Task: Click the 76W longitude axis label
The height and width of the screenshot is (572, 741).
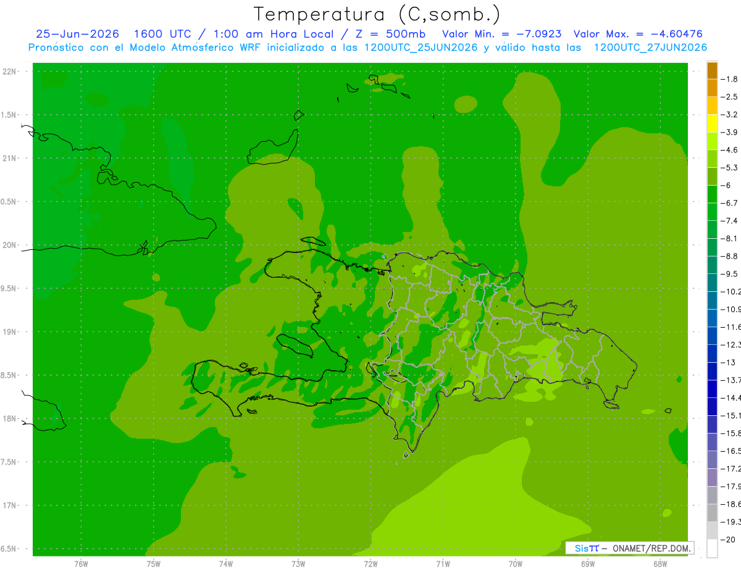Action: (x=81, y=564)
